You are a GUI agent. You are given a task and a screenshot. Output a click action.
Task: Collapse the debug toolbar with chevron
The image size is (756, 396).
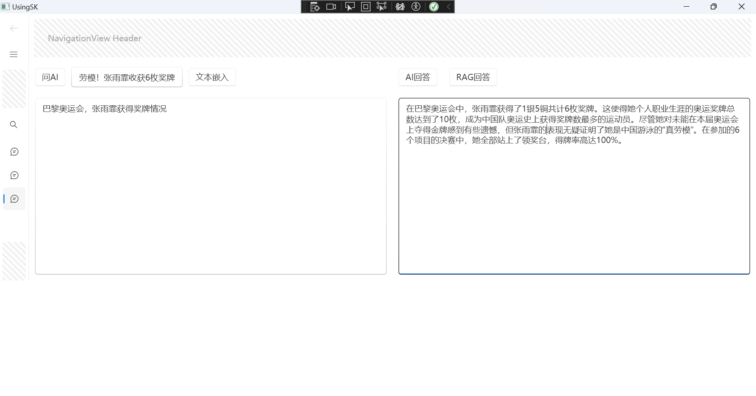(448, 7)
